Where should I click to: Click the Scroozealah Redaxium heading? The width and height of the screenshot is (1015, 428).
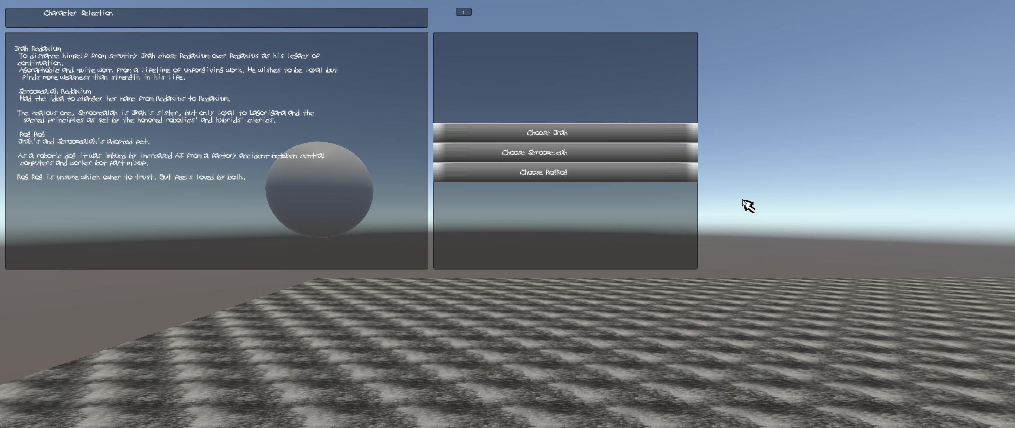point(55,92)
